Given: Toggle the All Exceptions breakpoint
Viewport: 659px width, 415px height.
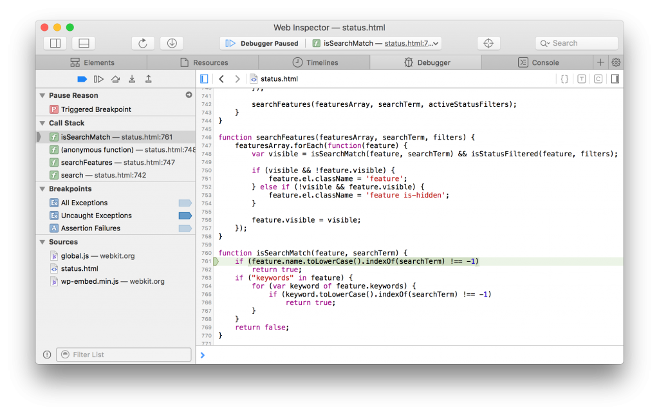Looking at the screenshot, I should coord(185,203).
